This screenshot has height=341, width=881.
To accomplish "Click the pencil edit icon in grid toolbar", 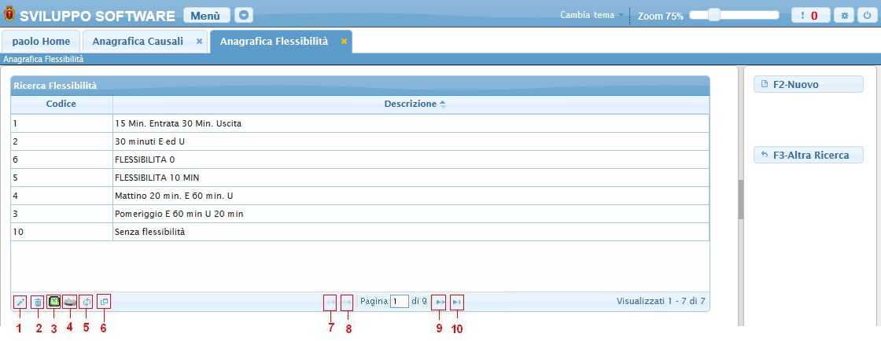I will click(20, 302).
